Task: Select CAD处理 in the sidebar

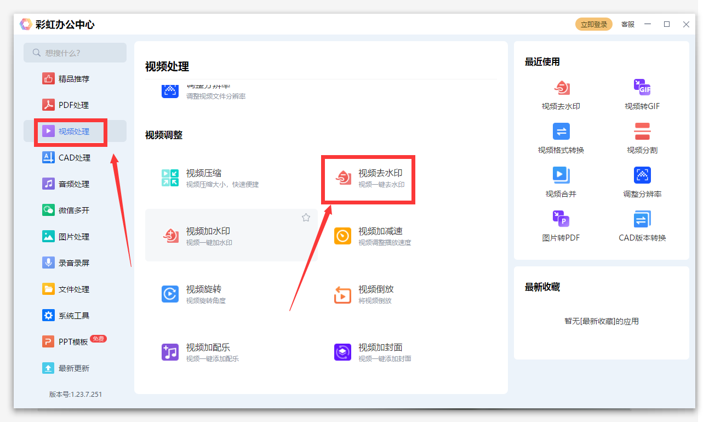Action: [75, 158]
